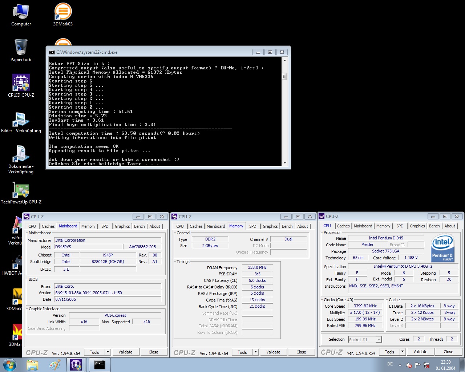Image resolution: width=465 pixels, height=372 pixels.
Task: Click the network tray icon
Action: coord(426,365)
